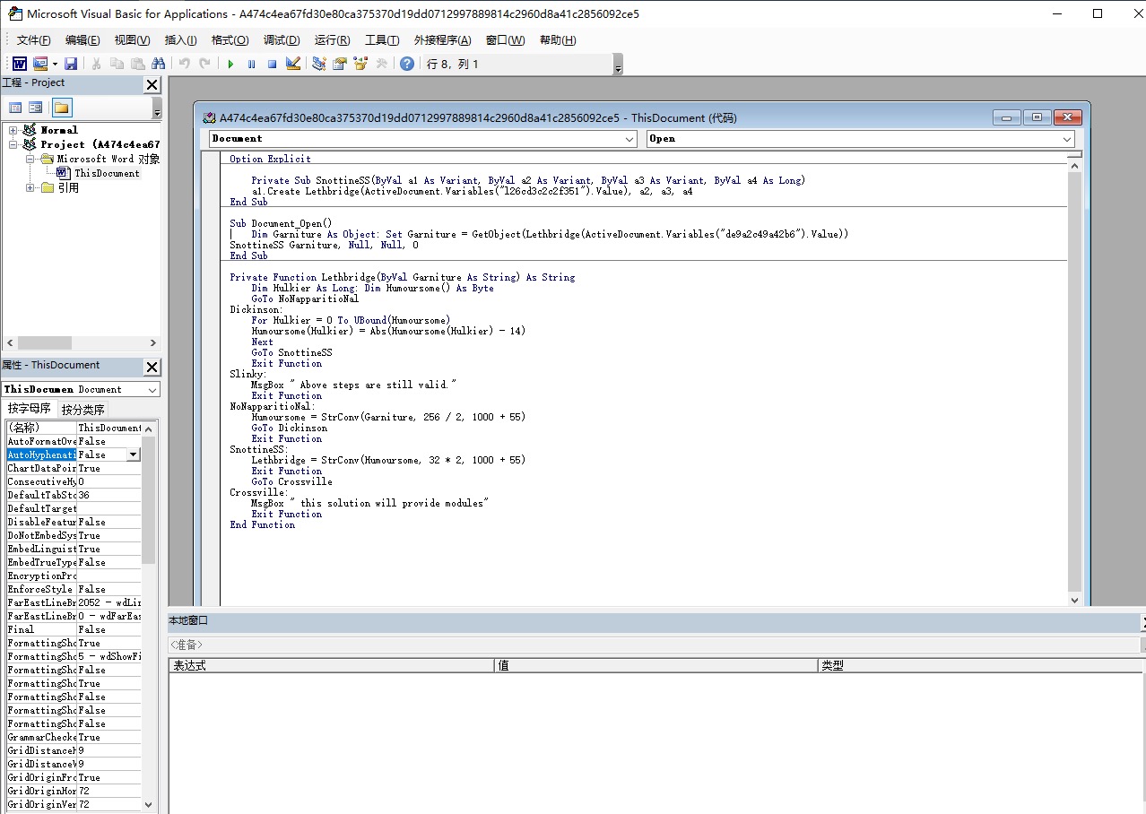1146x814 pixels.
Task: Open the Open procedure dropdown in code window
Action: pos(1067,139)
